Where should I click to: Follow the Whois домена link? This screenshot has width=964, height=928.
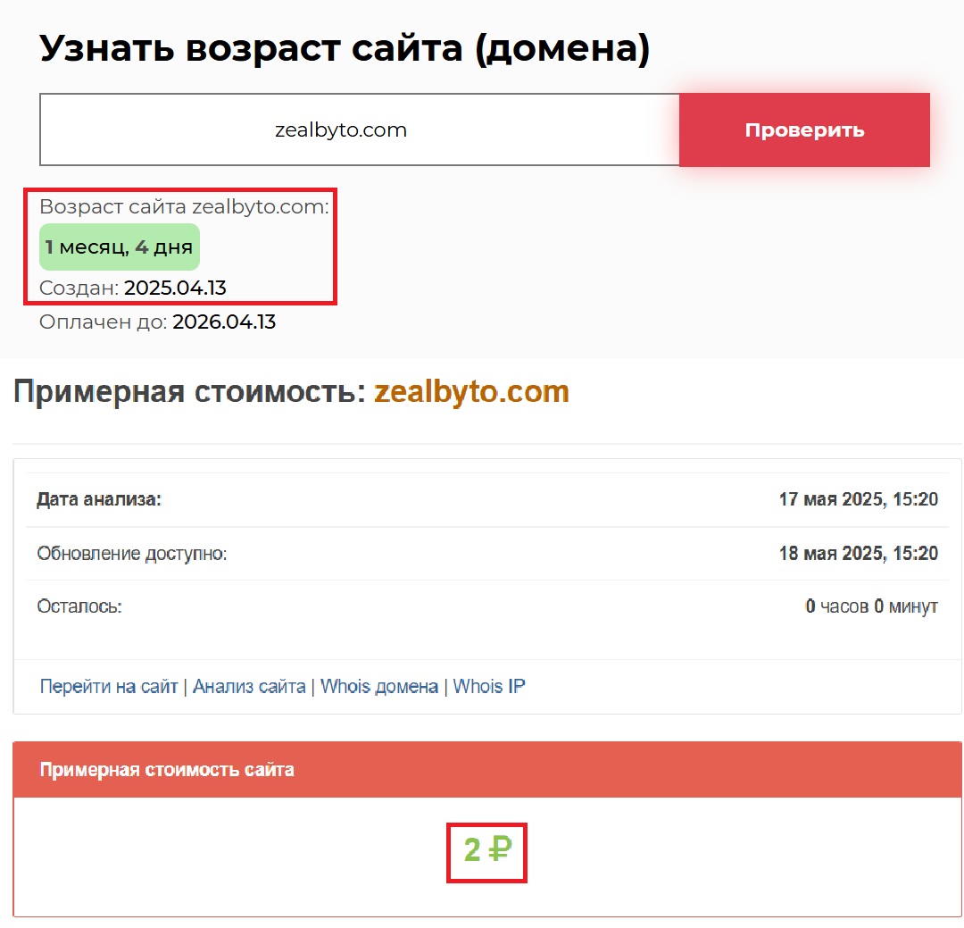[378, 687]
